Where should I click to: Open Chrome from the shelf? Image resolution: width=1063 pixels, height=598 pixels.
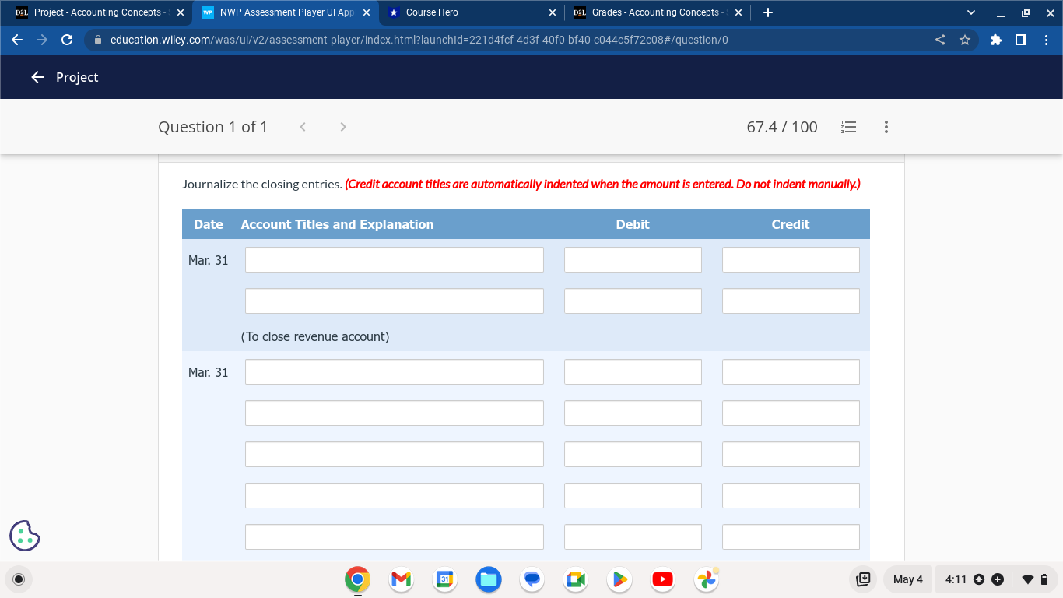357,579
